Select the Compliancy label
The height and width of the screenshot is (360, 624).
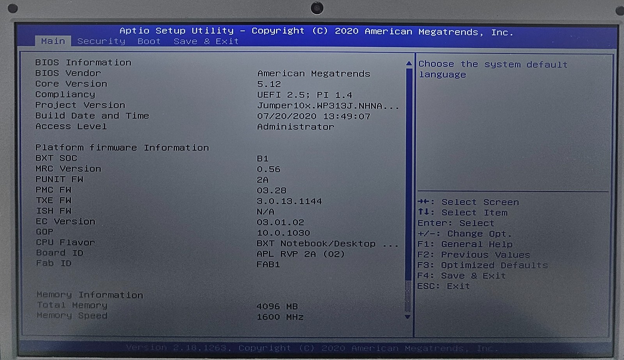pos(65,94)
